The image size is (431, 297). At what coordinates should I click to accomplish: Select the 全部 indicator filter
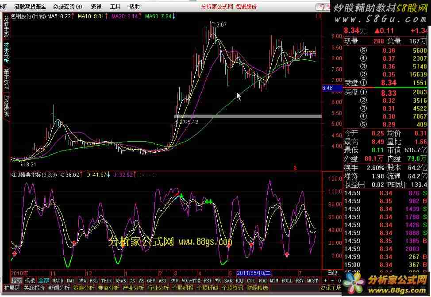[43, 281]
